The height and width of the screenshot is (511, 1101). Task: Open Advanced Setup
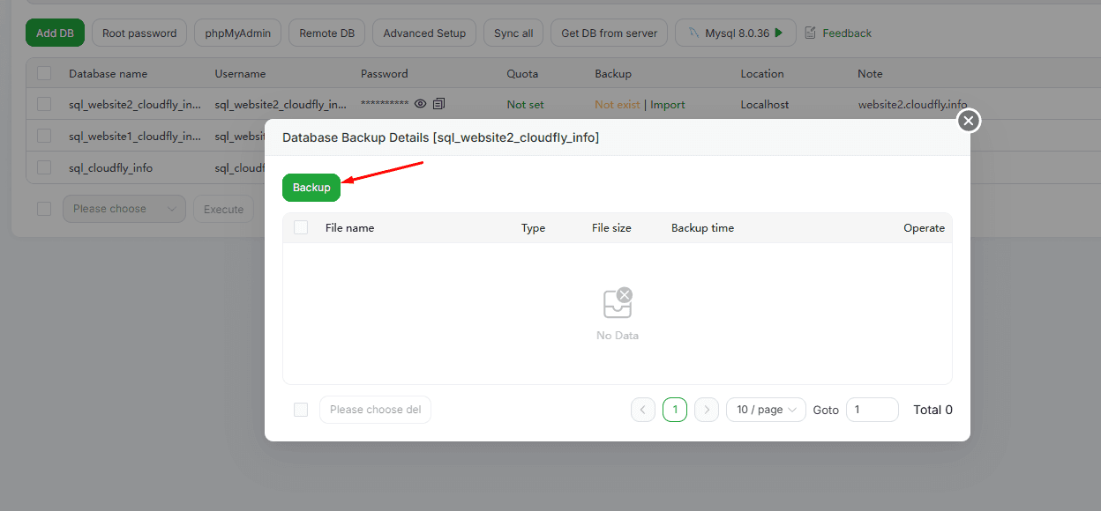(x=424, y=33)
